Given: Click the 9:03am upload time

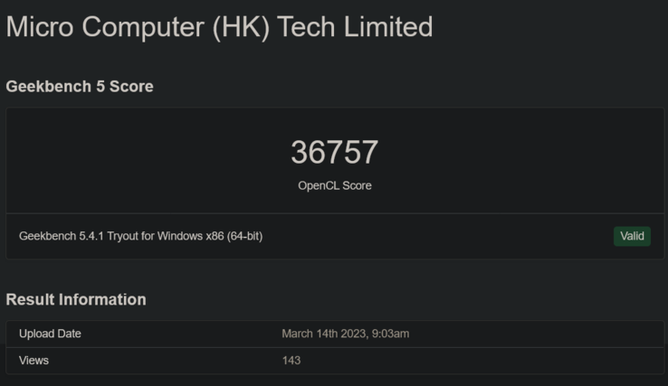Looking at the screenshot, I should pyautogui.click(x=389, y=334).
